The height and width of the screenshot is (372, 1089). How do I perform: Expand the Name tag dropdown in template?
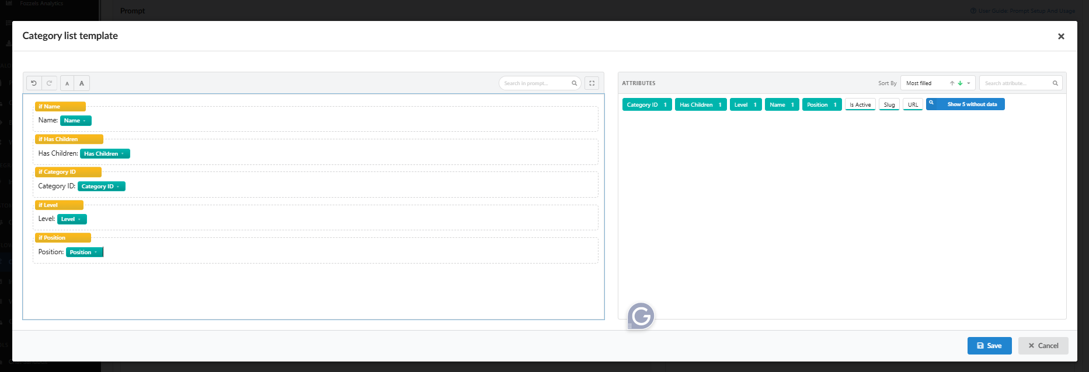tap(84, 121)
